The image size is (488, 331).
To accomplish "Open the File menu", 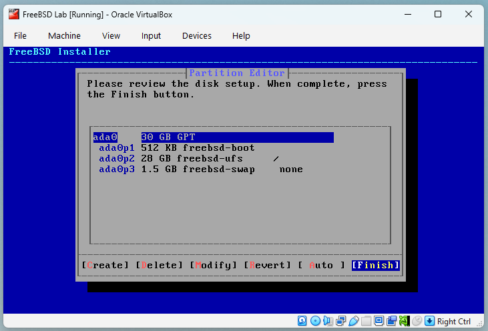I will pyautogui.click(x=20, y=36).
